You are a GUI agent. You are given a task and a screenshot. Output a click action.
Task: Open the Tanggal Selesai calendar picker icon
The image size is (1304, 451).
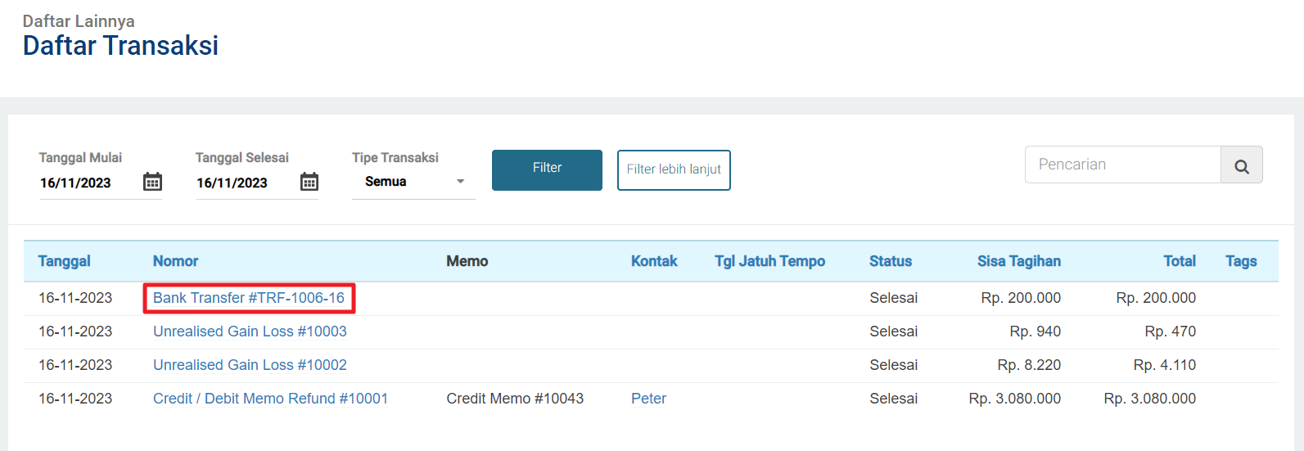pyautogui.click(x=309, y=182)
